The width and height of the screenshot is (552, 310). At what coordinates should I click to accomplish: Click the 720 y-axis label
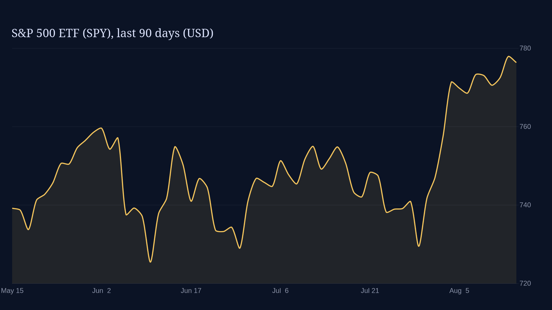tap(525, 283)
